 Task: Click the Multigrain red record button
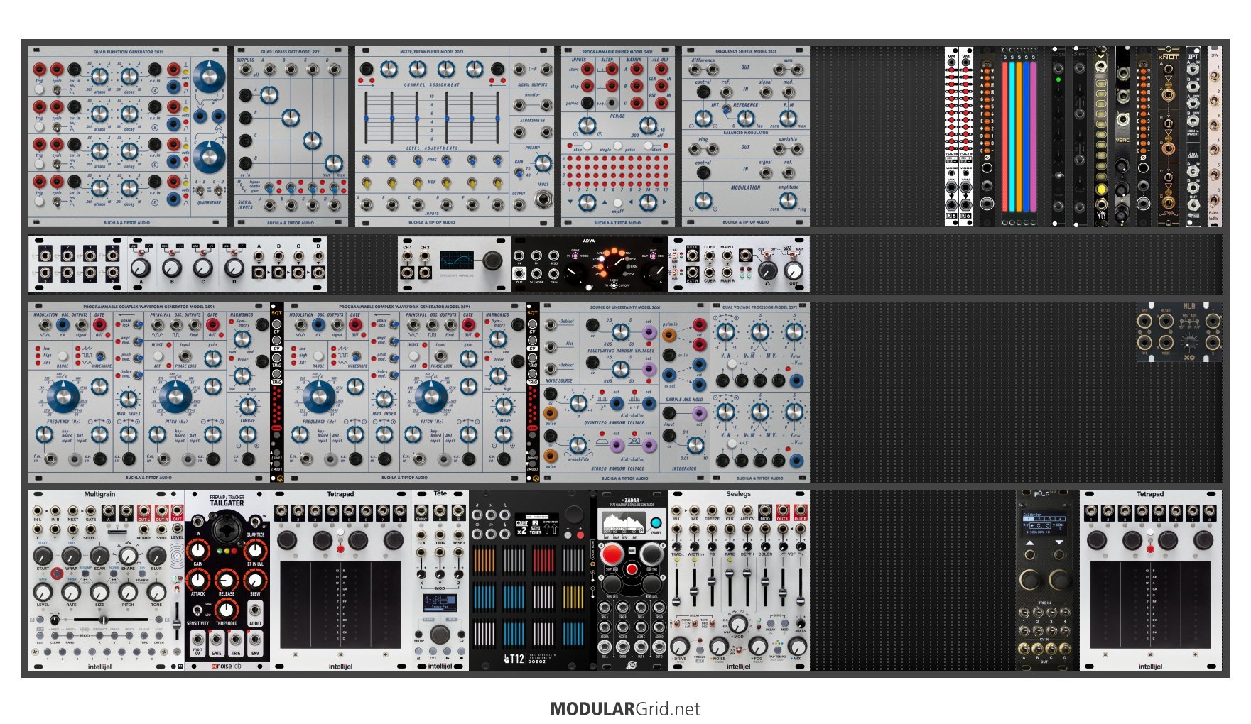point(56,574)
